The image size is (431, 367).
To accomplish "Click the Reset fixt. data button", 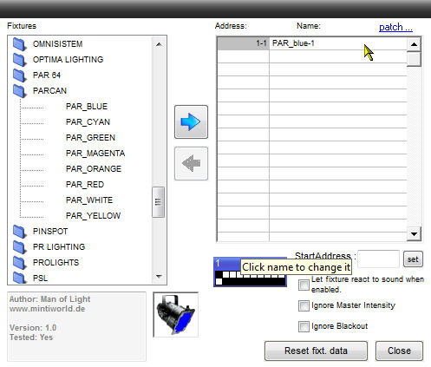I will [x=316, y=351].
